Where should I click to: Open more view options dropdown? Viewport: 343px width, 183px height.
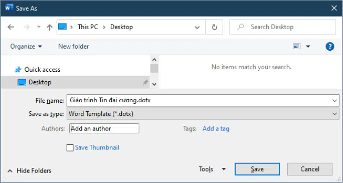pos(308,46)
